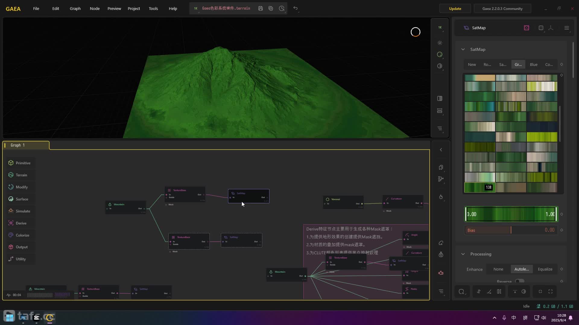Click the pink dice randomize seed icon

(x=527, y=28)
